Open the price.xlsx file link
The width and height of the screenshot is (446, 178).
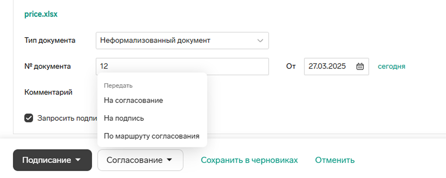(41, 14)
